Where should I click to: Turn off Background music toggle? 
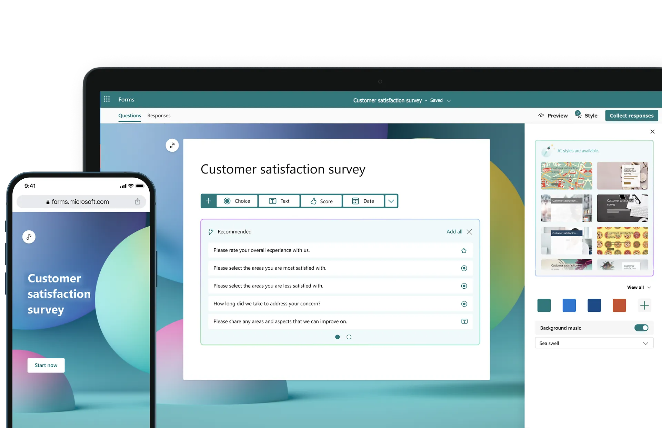click(x=641, y=328)
